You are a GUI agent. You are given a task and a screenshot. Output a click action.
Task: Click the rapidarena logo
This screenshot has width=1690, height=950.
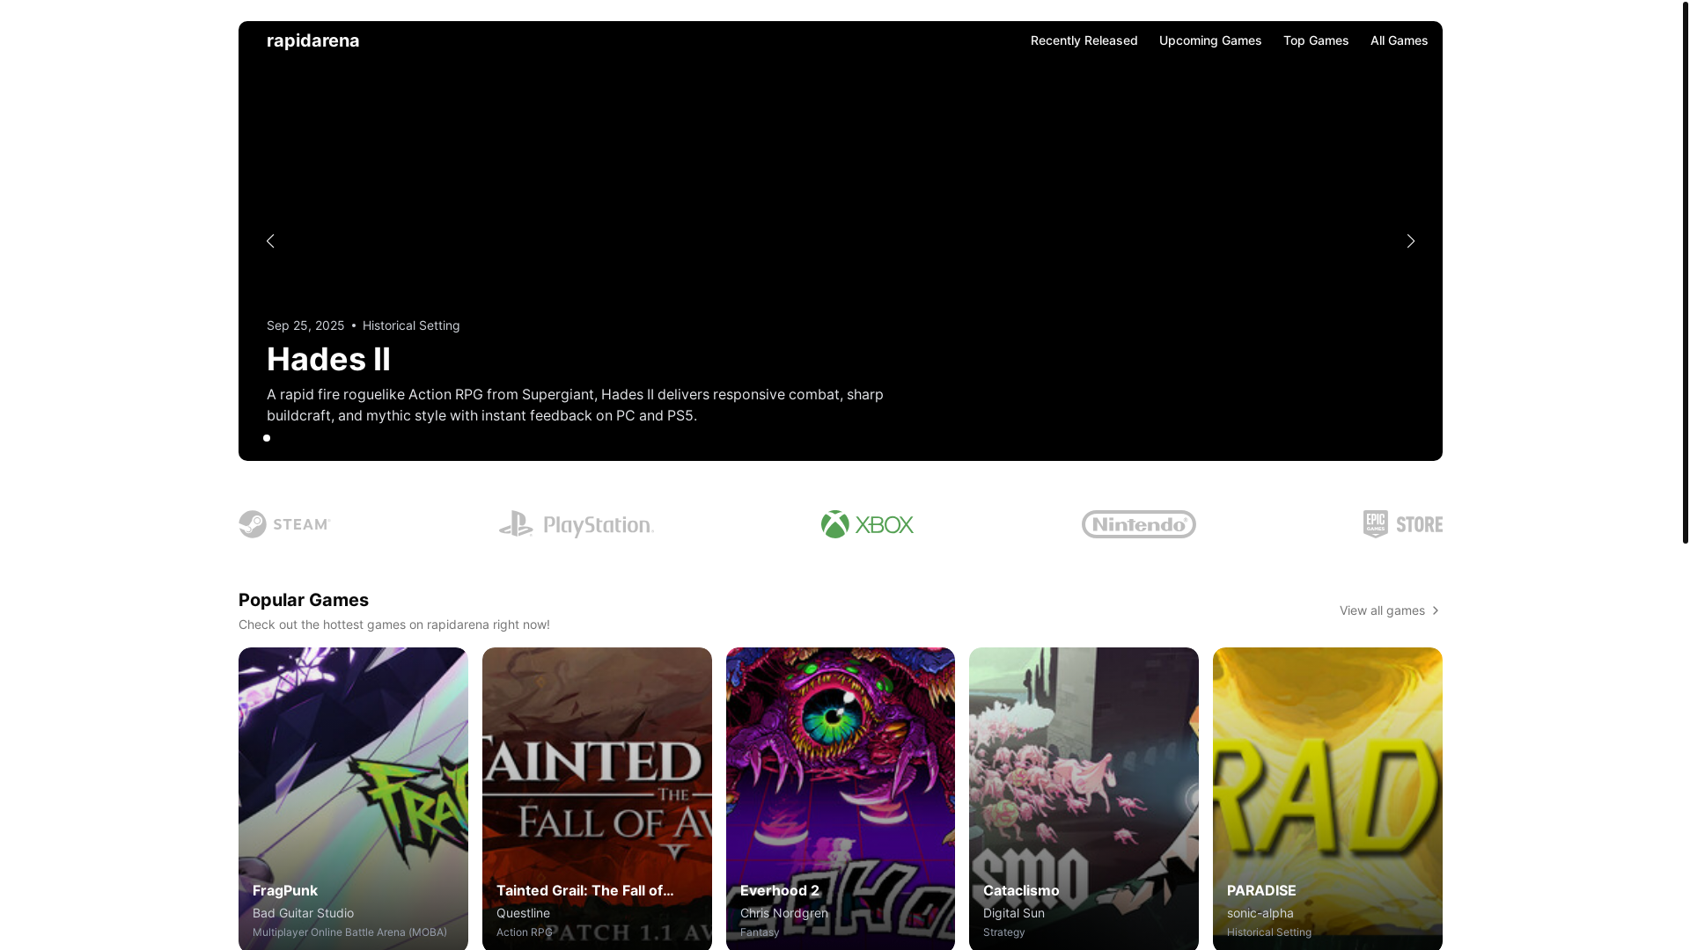click(x=312, y=40)
